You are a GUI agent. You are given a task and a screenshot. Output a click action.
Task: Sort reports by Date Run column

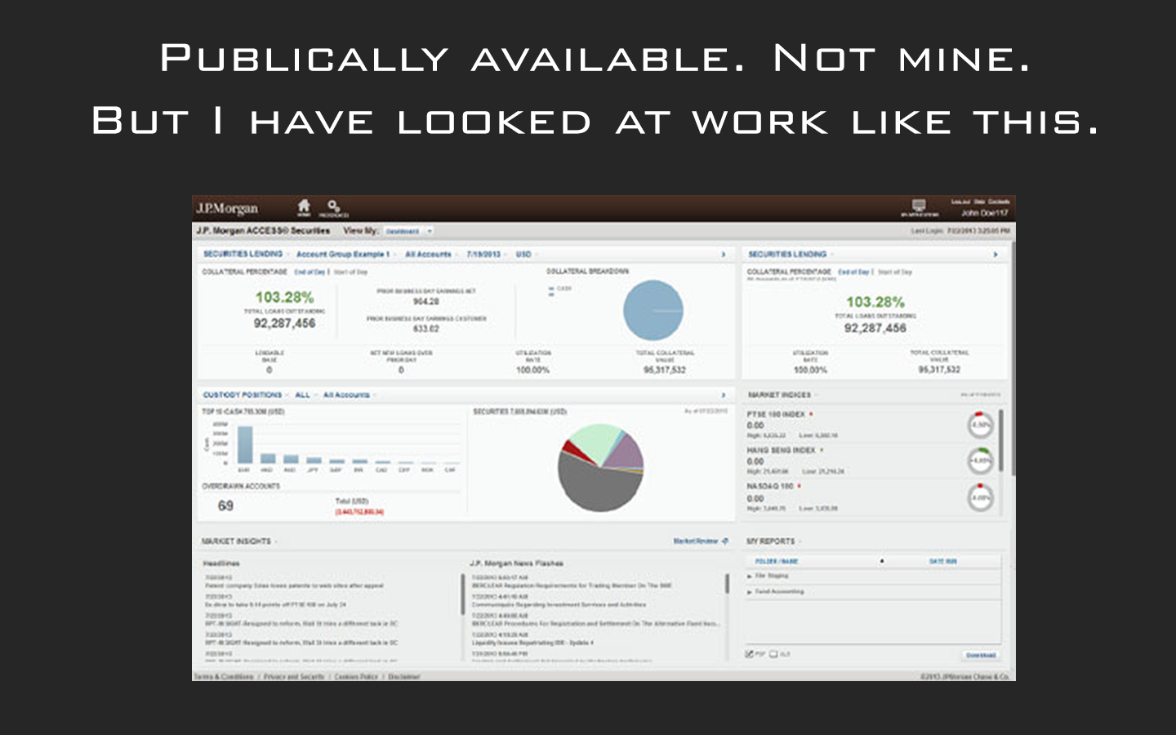click(x=943, y=562)
